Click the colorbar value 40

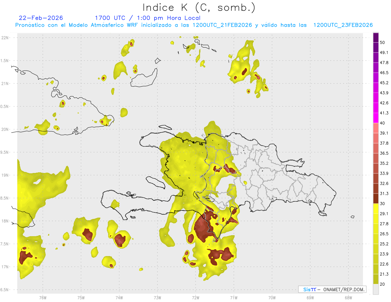(x=383, y=123)
